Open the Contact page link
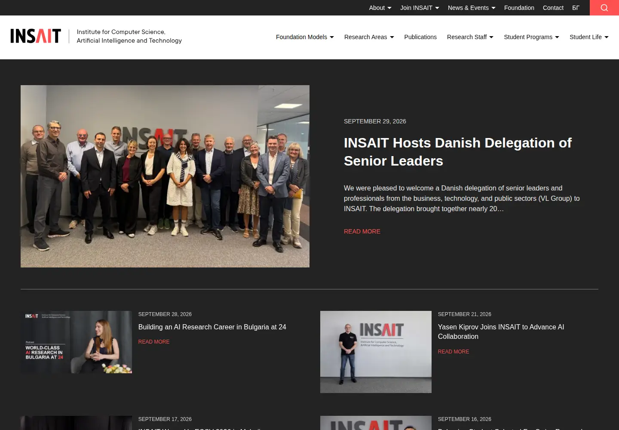 (x=553, y=8)
